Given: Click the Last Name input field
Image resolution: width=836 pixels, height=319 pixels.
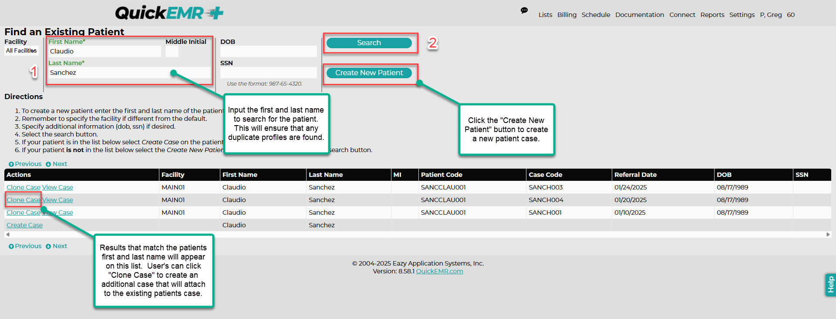Looking at the screenshot, I should pyautogui.click(x=129, y=73).
